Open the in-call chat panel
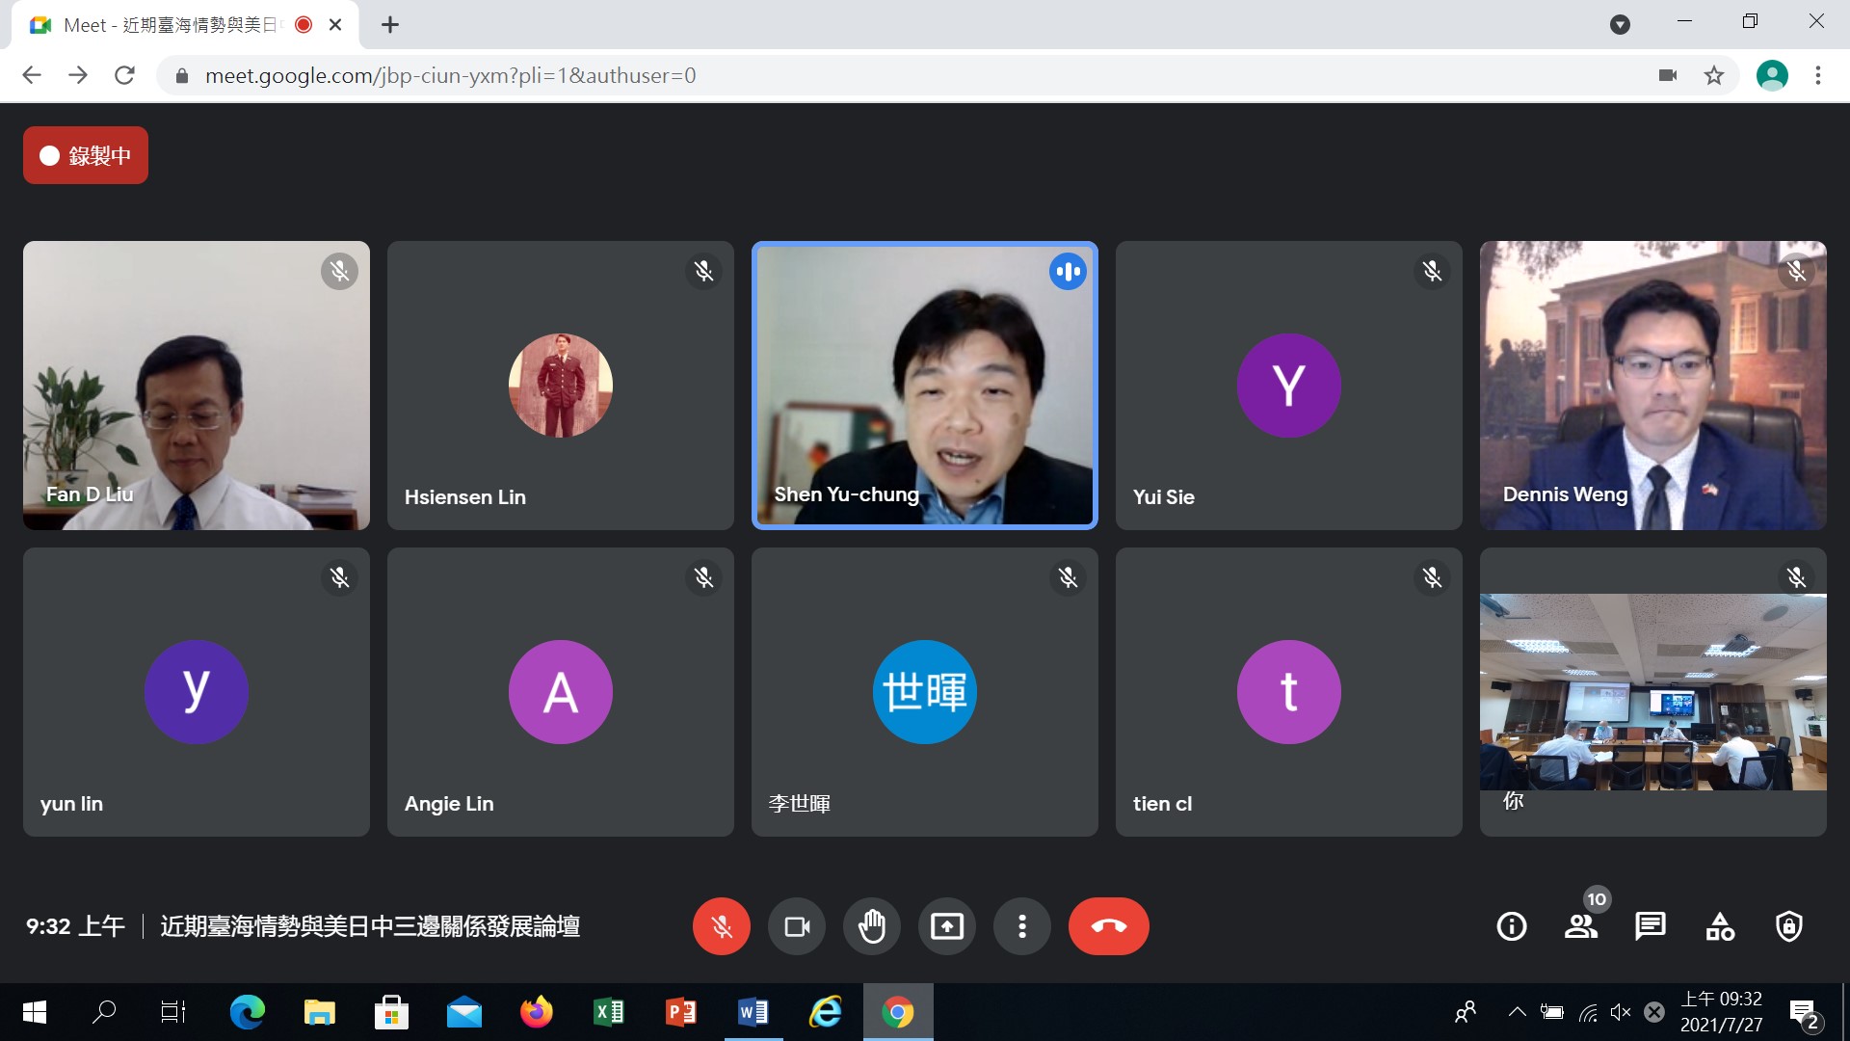Image resolution: width=1850 pixels, height=1041 pixels. point(1650,926)
